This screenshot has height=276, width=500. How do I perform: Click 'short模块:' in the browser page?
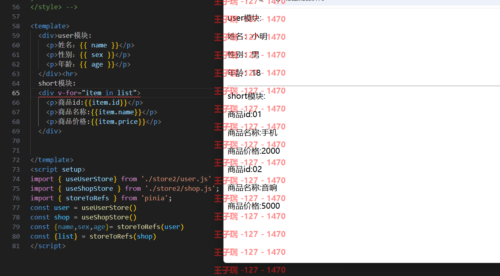246,96
